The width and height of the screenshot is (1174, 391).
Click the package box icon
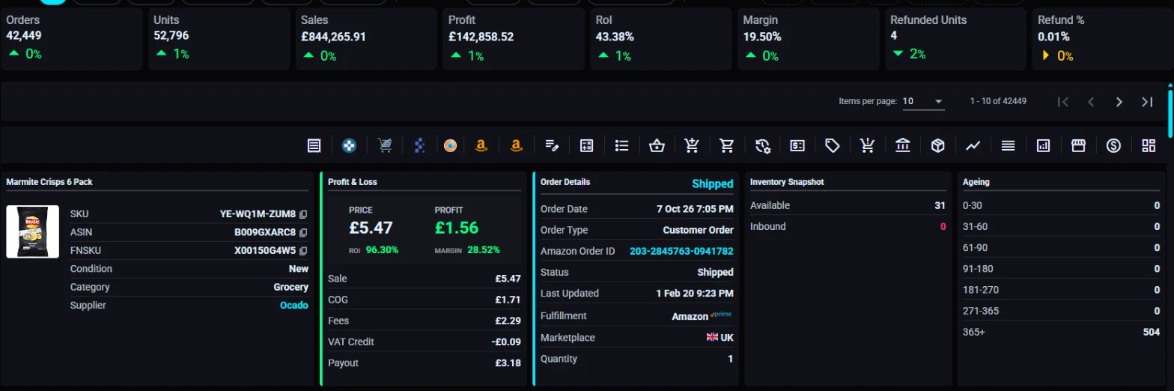click(x=937, y=146)
